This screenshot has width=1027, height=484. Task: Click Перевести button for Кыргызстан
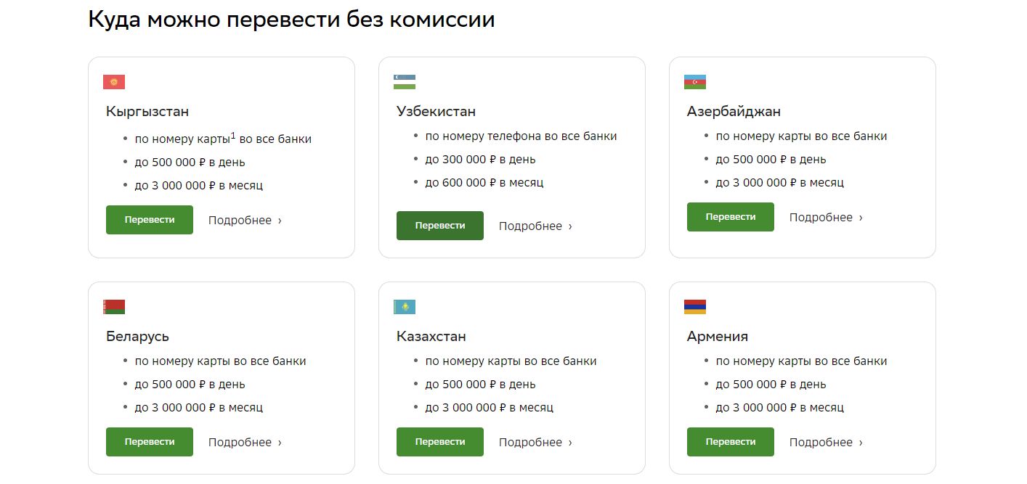(x=150, y=220)
